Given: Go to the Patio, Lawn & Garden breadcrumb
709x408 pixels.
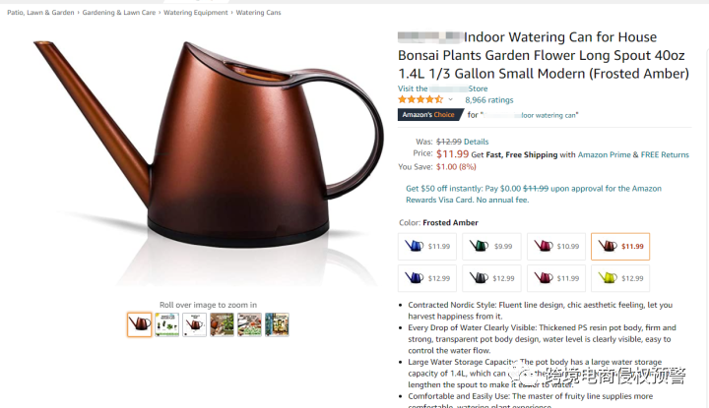Looking at the screenshot, I should (x=40, y=13).
